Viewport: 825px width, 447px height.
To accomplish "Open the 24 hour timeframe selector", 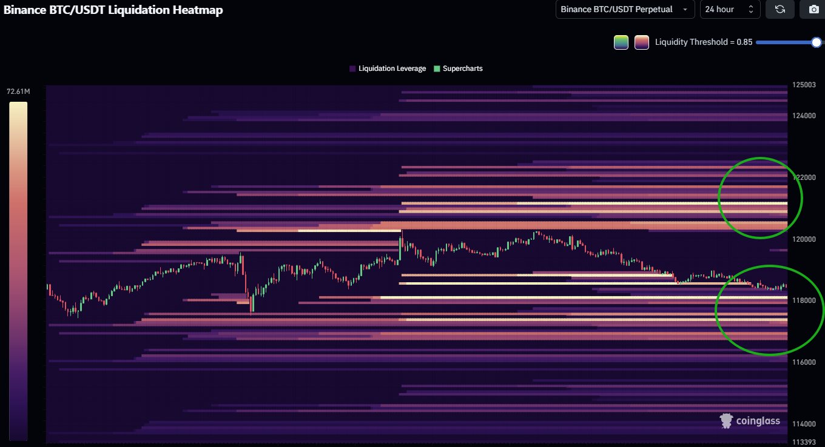I will pyautogui.click(x=730, y=9).
